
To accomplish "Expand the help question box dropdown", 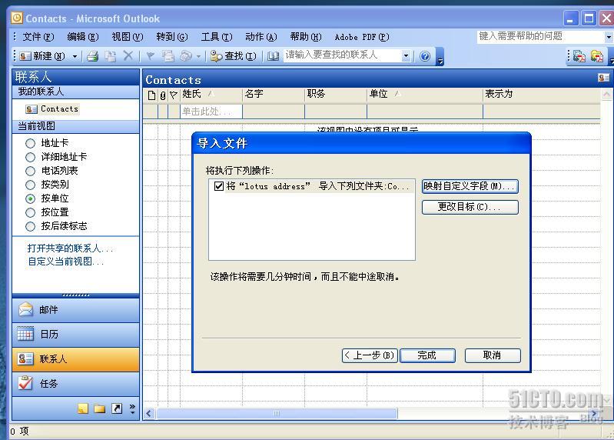I will tap(609, 37).
